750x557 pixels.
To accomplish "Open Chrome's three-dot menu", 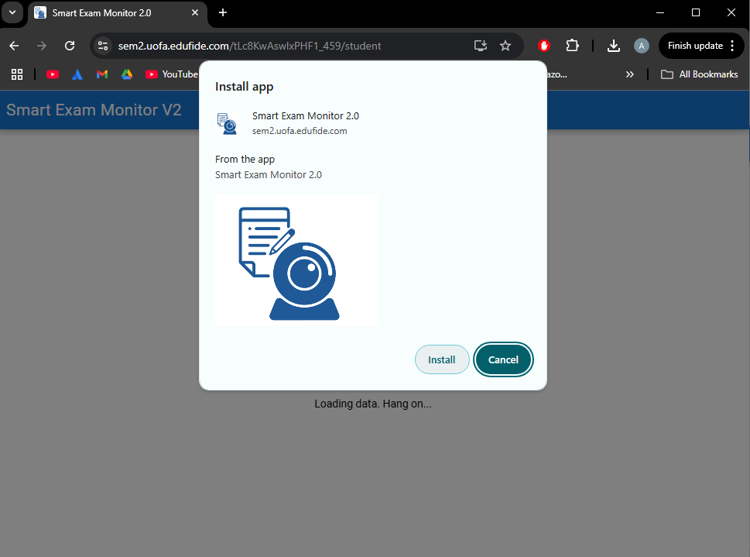I will pos(731,46).
